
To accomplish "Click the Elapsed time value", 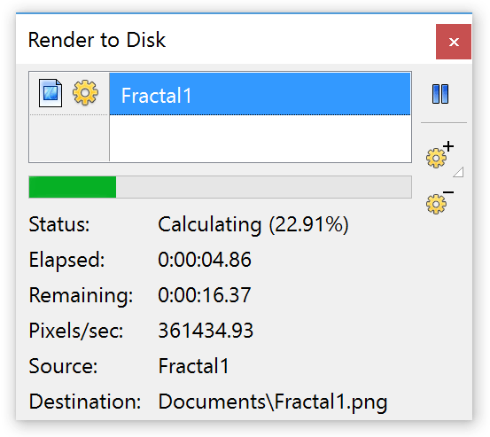I will pos(205,260).
